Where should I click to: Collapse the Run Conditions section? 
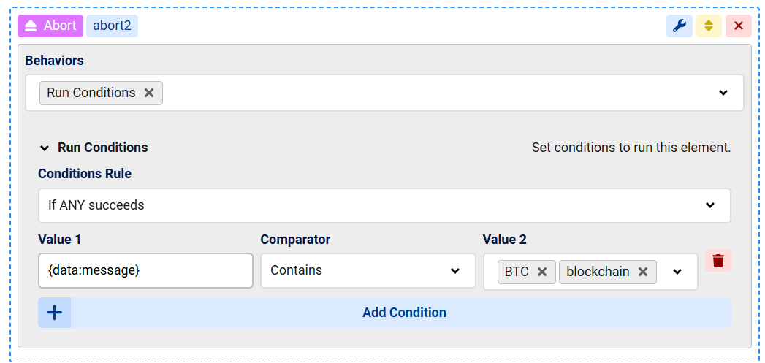45,148
